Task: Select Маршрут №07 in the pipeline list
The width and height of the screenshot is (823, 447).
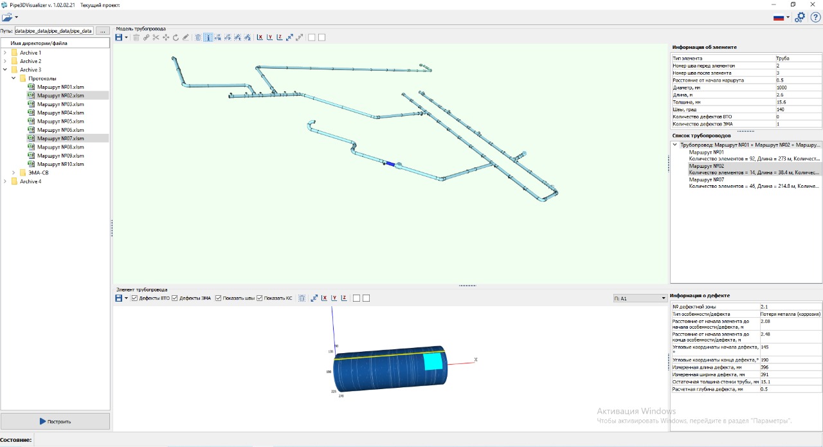Action: 706,179
